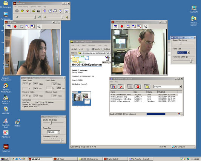Click the magnifier zoom icon in Self Video
Image resolution: width=201 pixels, height=161 pixels.
pos(39,26)
